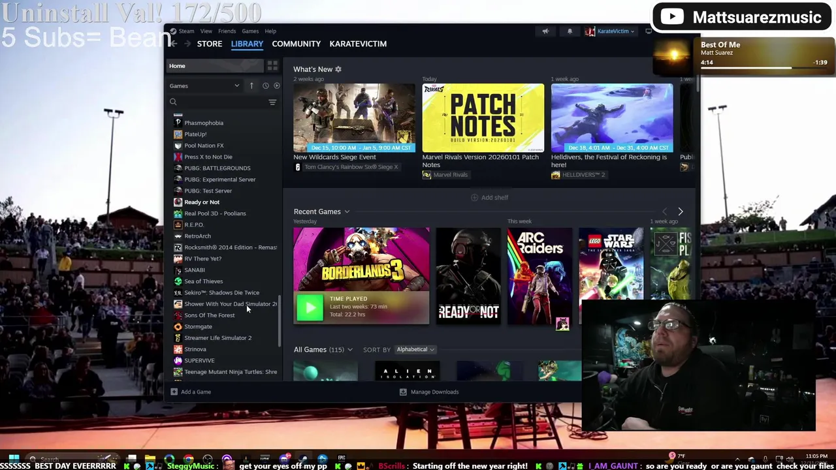Switch to the LIBRARY tab
The image size is (836, 470).
(247, 44)
